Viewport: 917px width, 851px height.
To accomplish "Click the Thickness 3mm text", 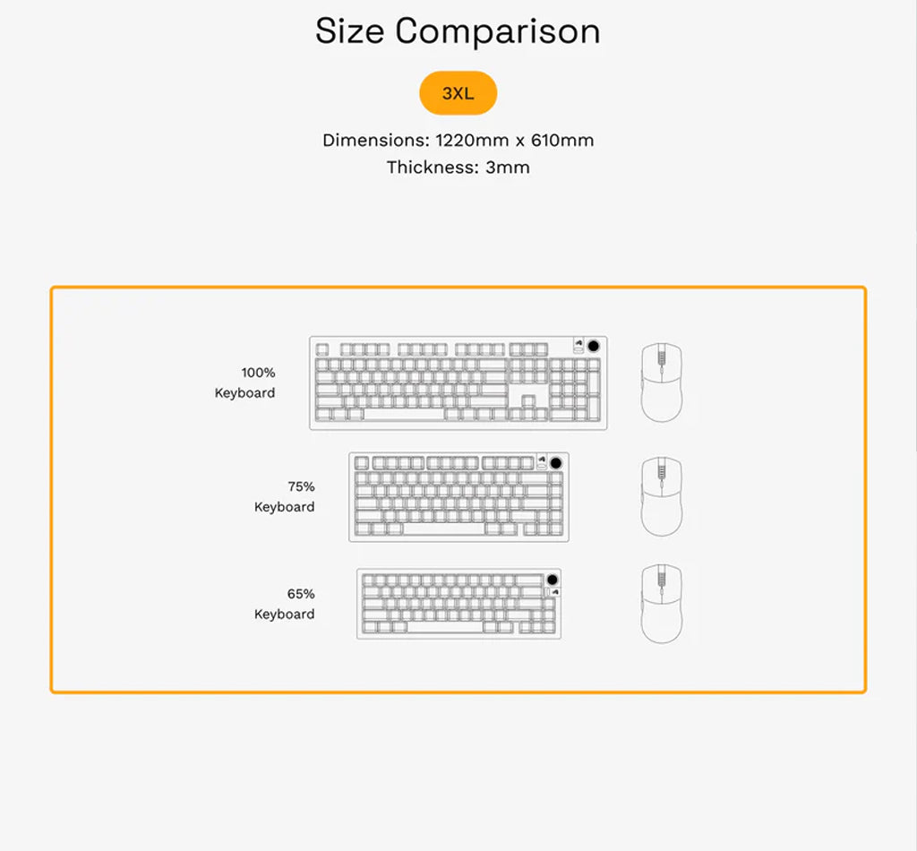I will (x=458, y=168).
